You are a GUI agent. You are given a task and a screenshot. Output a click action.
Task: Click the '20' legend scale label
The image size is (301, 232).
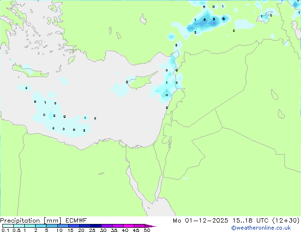point(81,230)
